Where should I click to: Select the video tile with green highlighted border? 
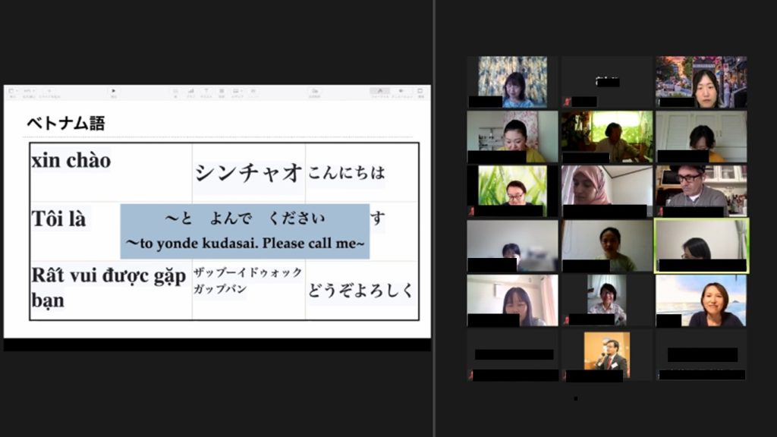coord(701,246)
